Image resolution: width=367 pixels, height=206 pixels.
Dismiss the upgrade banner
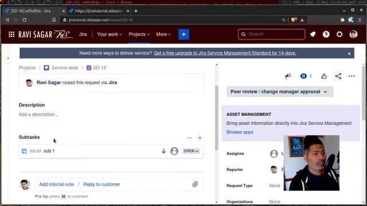349,53
